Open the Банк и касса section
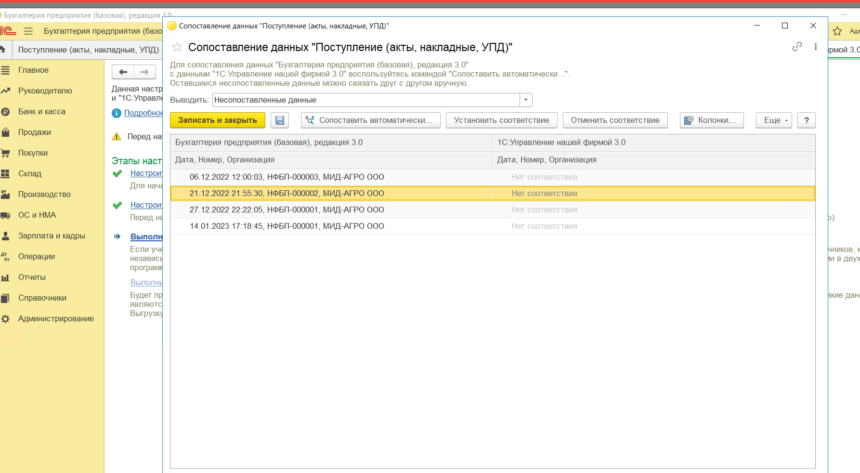 click(42, 112)
